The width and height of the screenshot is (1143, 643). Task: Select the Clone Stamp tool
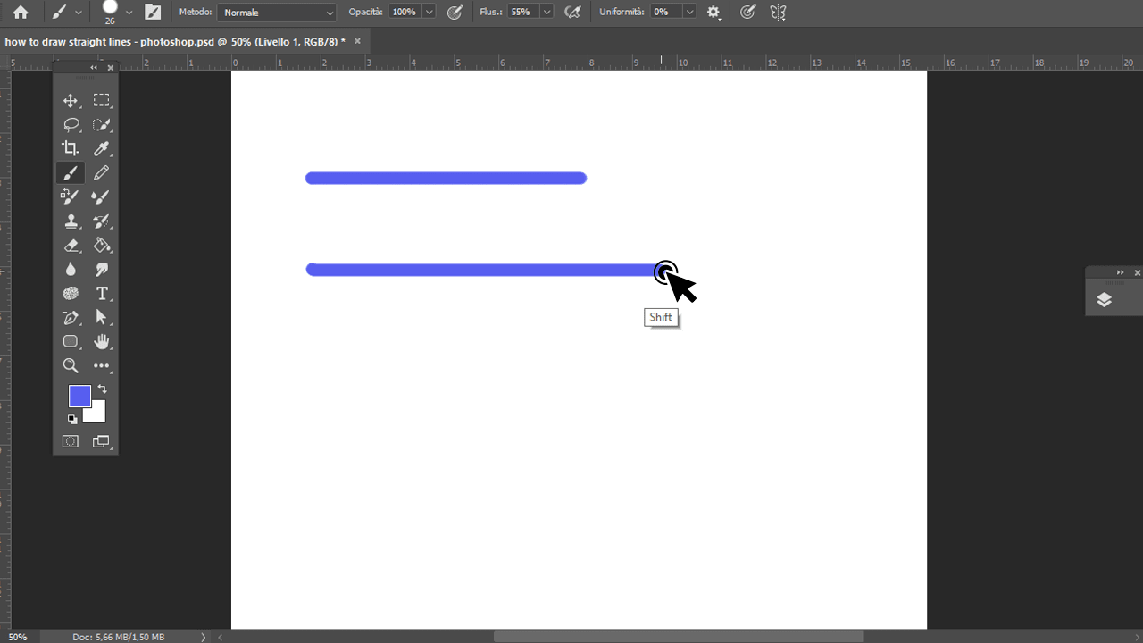click(x=71, y=221)
